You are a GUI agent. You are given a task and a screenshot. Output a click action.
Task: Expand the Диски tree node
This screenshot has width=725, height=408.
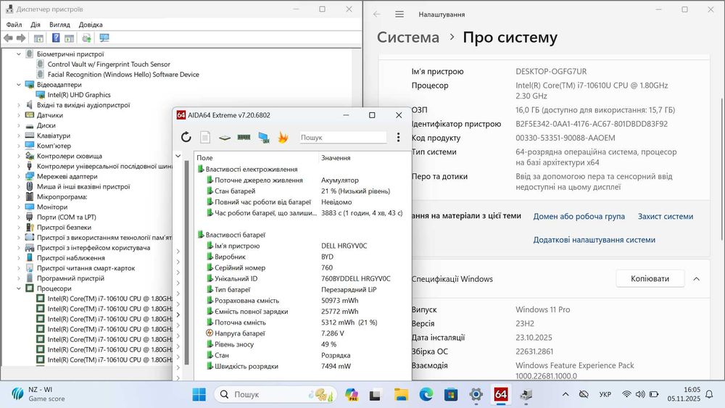coord(19,125)
